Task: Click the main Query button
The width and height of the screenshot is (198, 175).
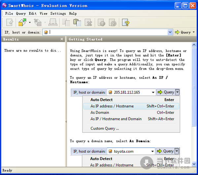Action: 183,32
